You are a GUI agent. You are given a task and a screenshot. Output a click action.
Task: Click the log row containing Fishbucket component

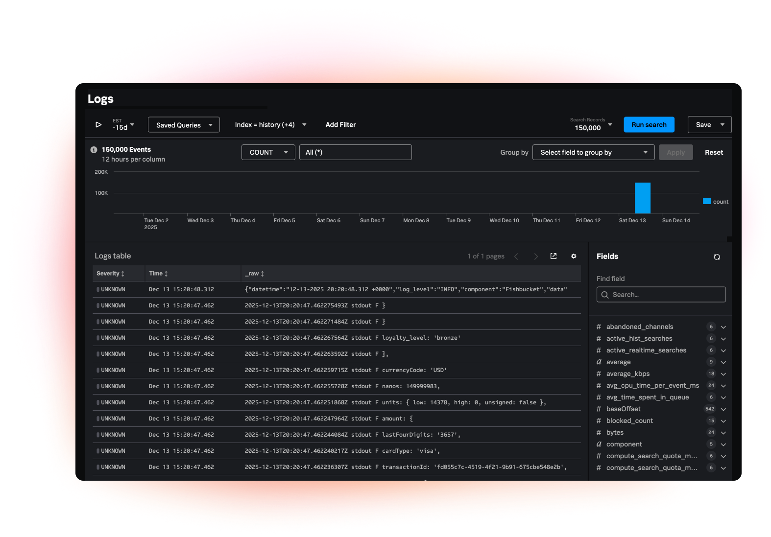[x=337, y=289]
